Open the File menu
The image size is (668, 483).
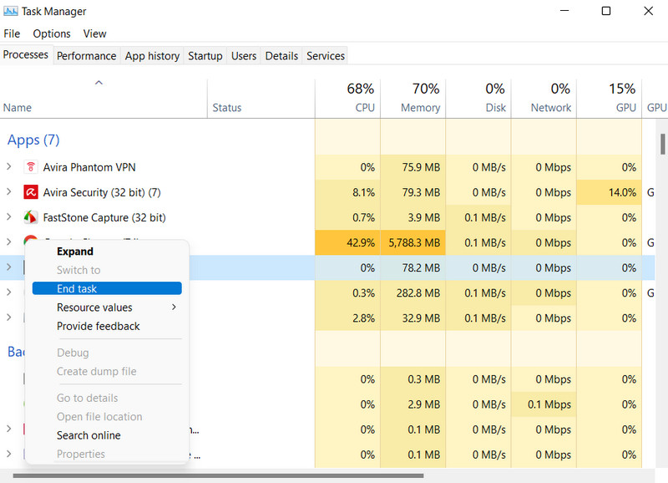pyautogui.click(x=12, y=33)
